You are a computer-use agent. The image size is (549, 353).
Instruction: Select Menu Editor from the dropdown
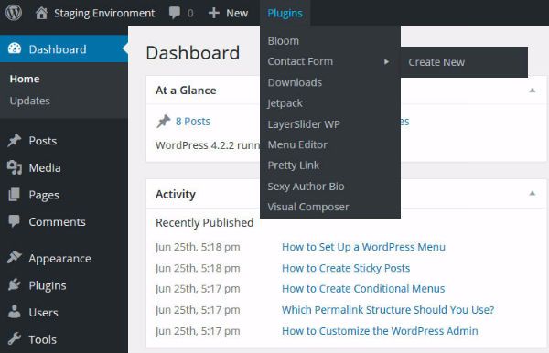coord(297,144)
